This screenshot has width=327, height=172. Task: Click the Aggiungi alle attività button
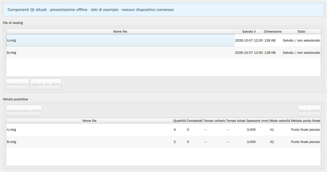click(46, 84)
